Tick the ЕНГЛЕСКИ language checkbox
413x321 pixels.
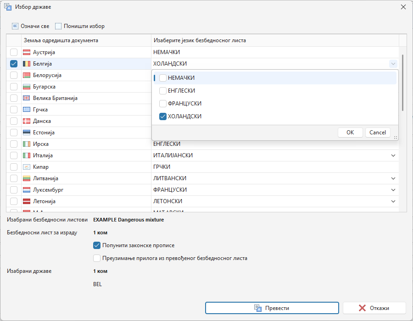click(163, 91)
